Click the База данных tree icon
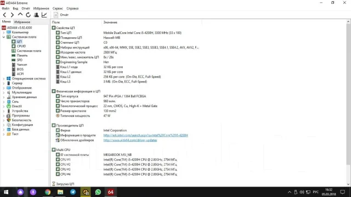This screenshot has height=197, width=351. click(x=9, y=130)
